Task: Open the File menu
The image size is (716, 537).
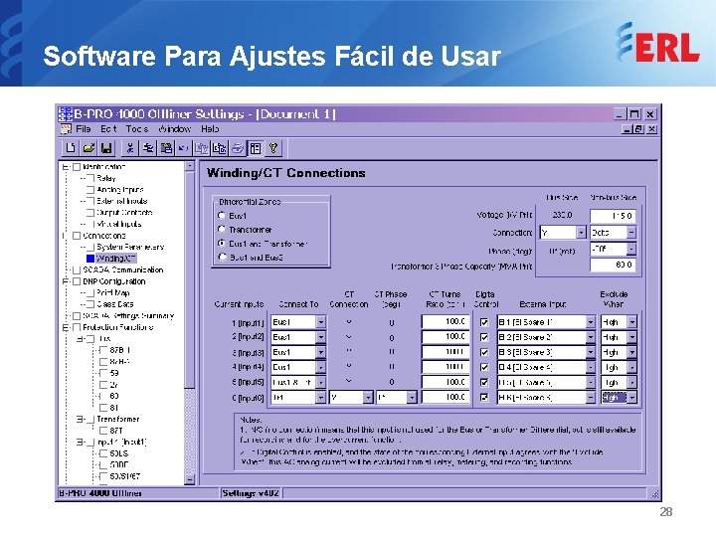Action: (84, 128)
